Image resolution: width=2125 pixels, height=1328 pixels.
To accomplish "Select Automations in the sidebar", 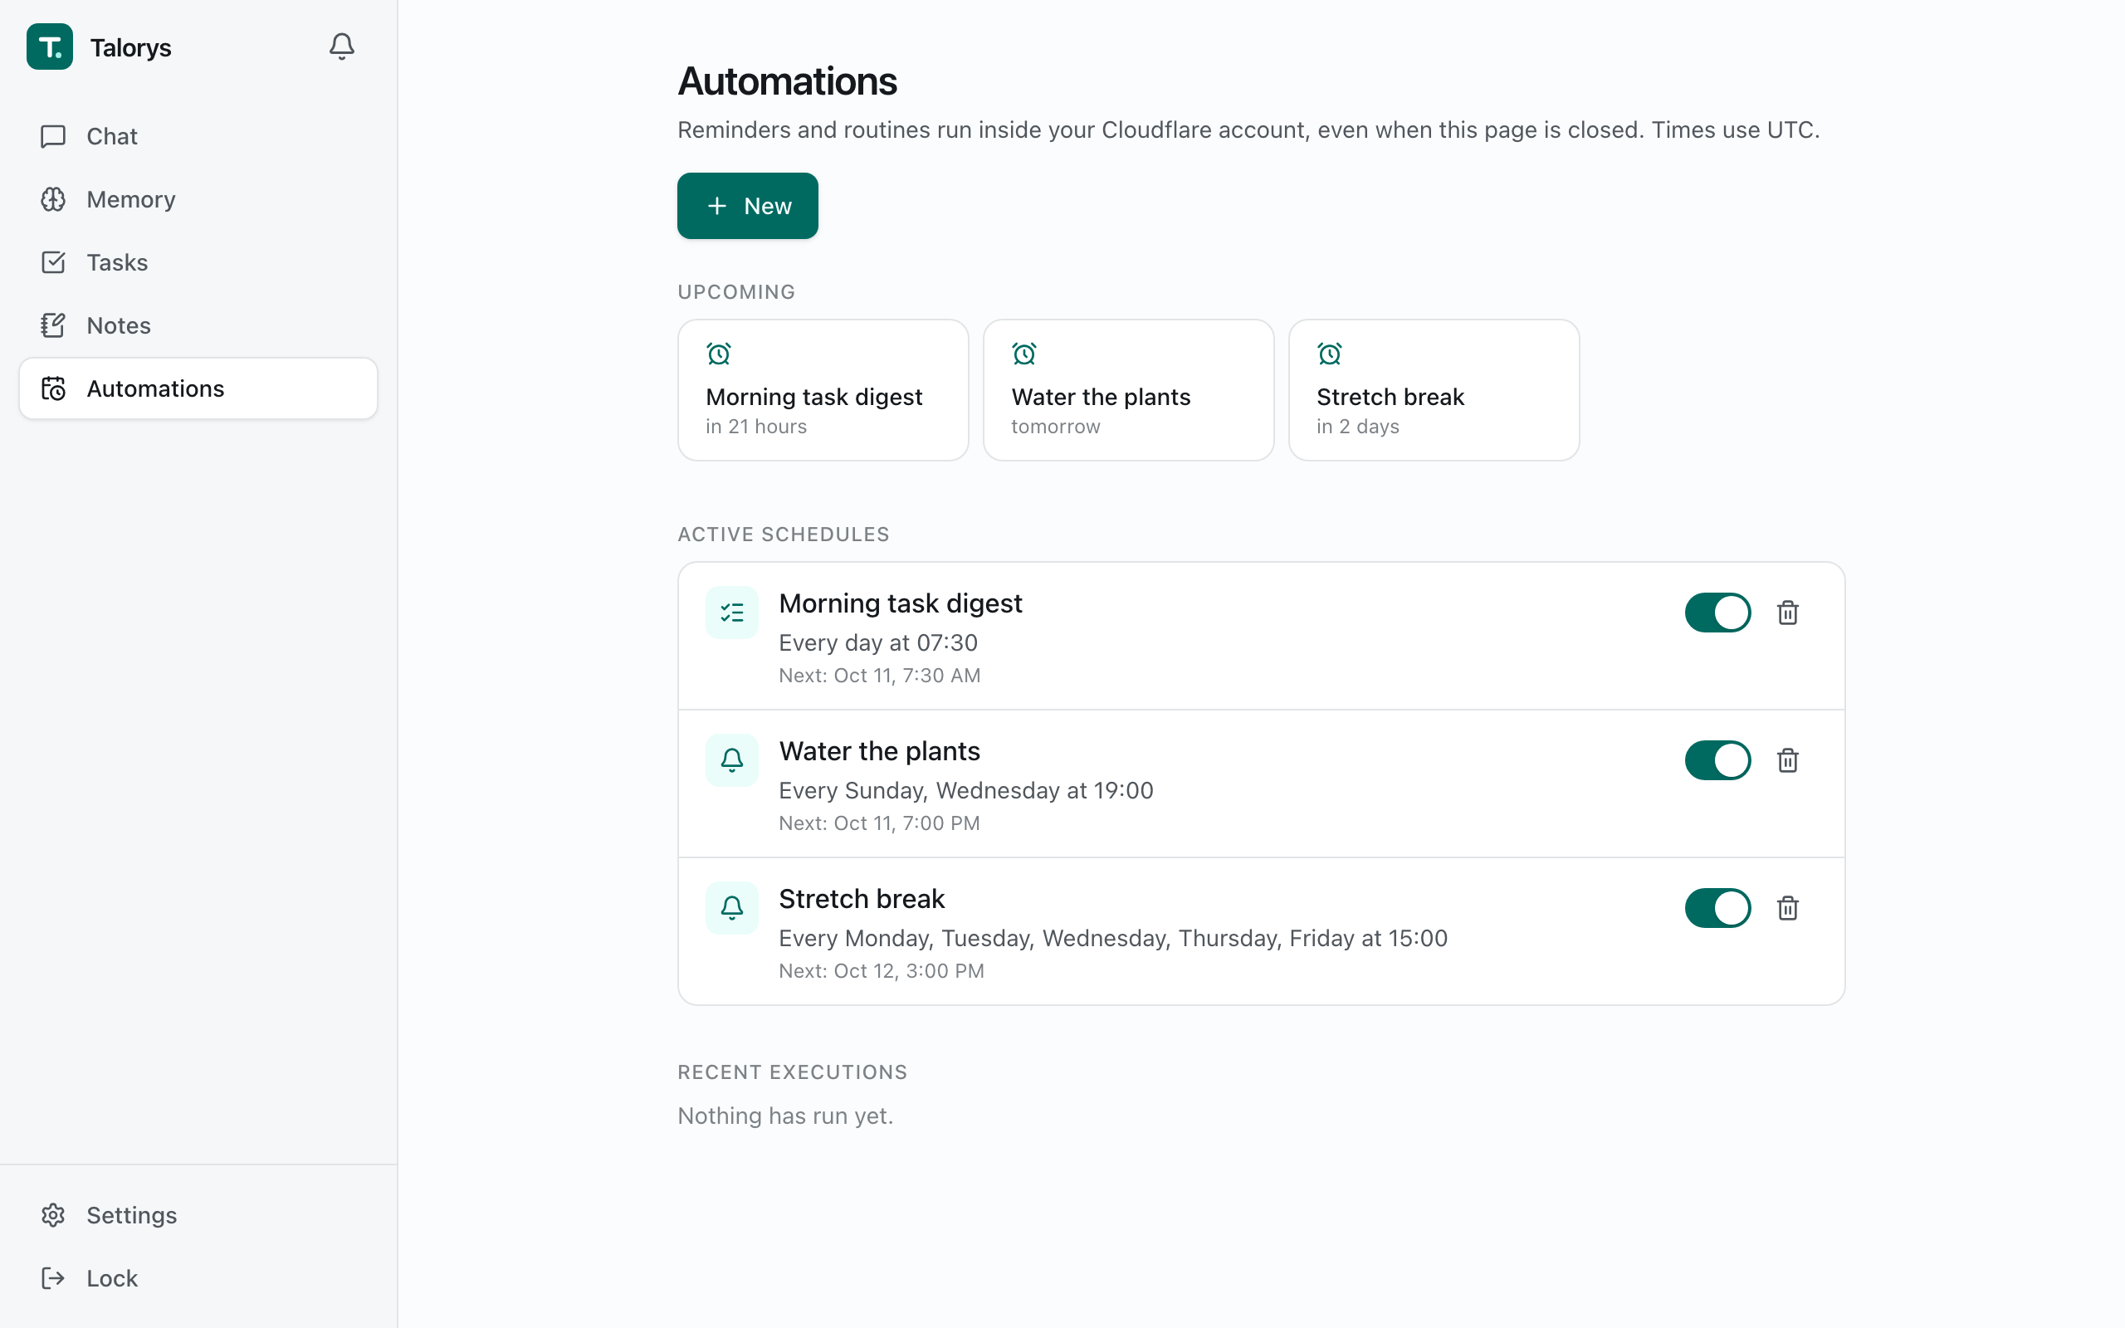I will [198, 388].
